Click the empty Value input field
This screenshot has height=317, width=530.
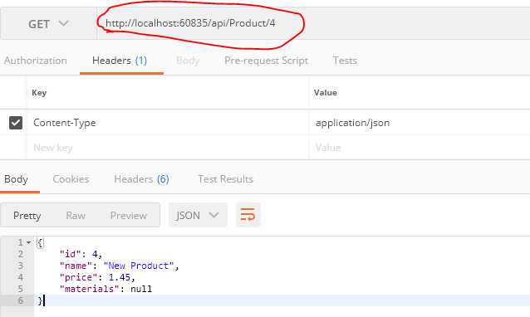[x=420, y=148]
